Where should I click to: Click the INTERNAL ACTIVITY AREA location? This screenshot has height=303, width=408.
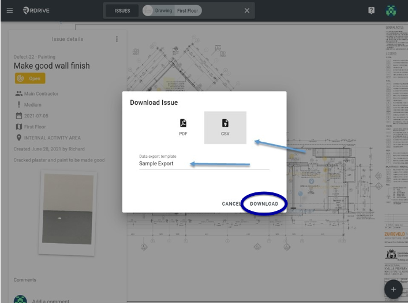(x=53, y=138)
